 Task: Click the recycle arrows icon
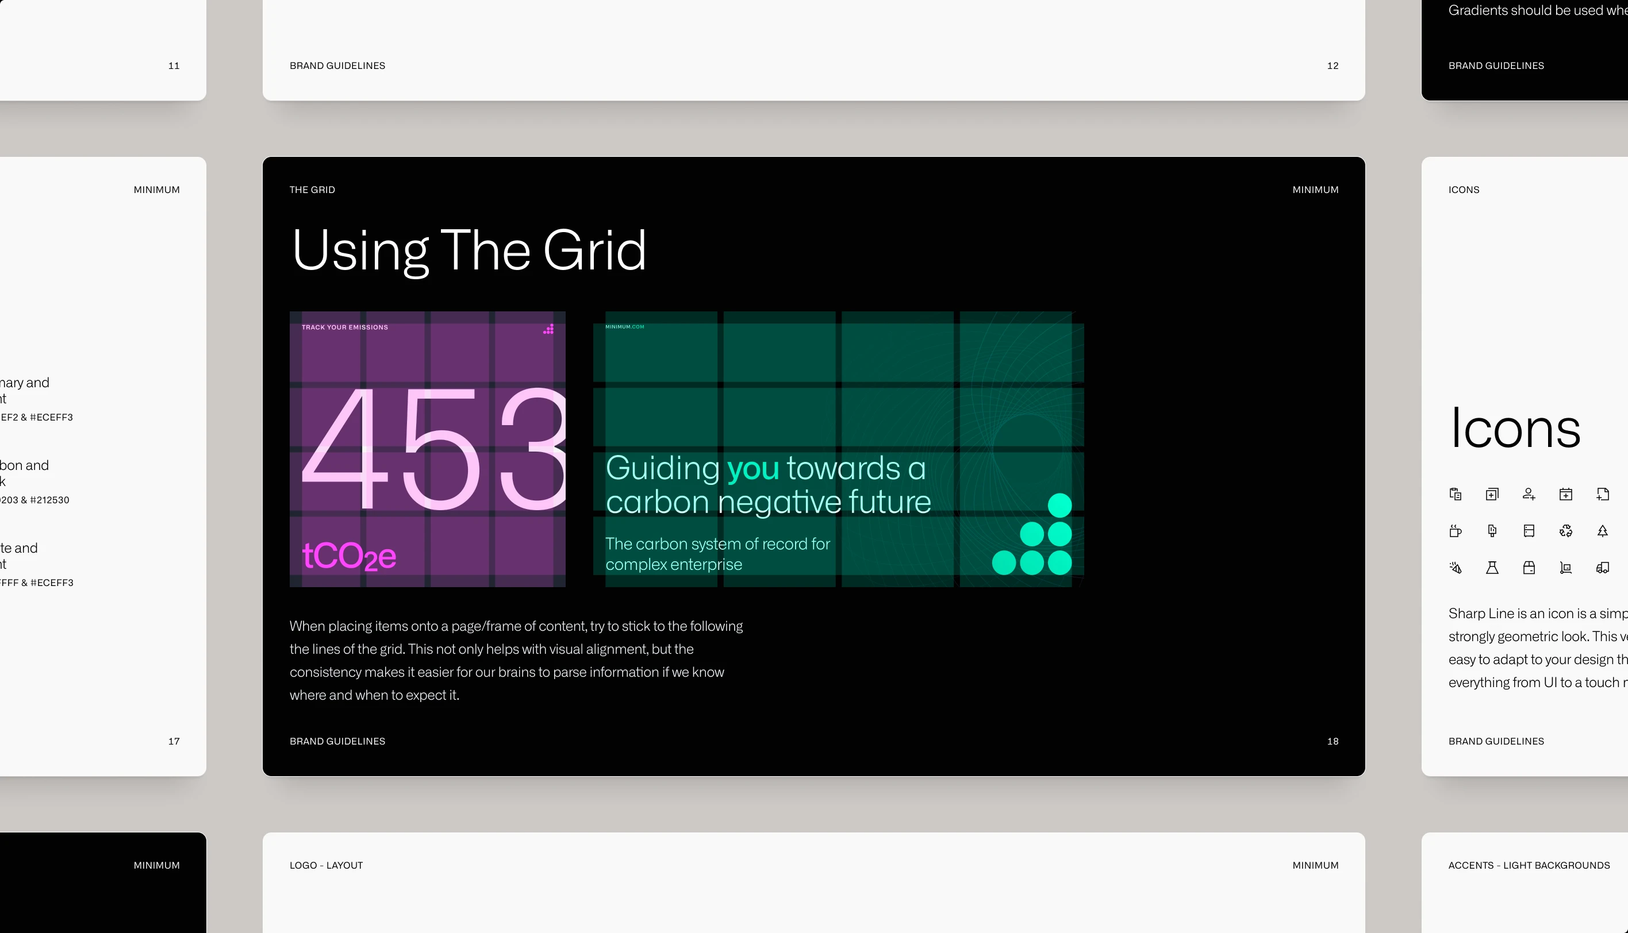pos(1566,531)
